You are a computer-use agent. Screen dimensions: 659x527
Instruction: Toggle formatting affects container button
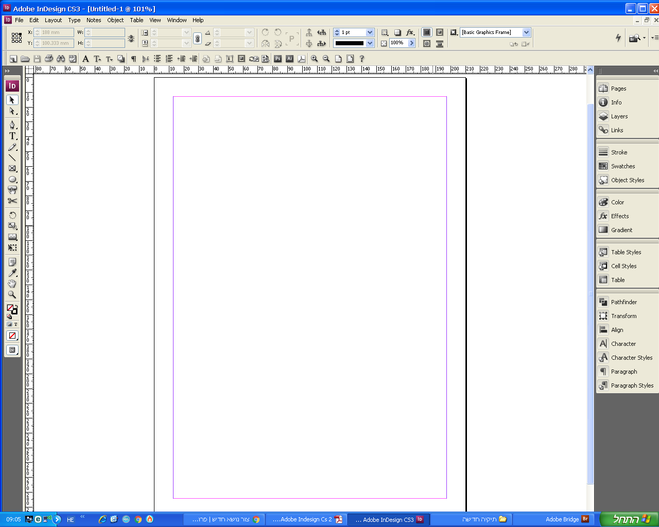pos(9,324)
